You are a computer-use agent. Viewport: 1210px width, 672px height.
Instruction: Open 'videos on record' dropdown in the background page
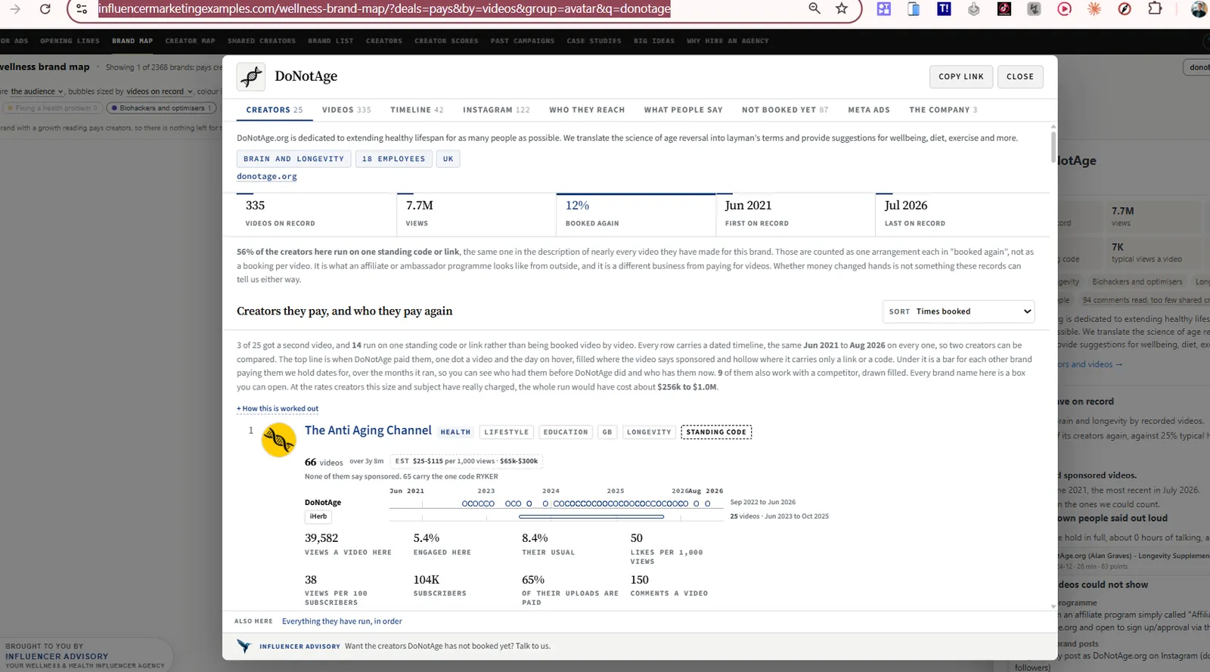click(160, 91)
